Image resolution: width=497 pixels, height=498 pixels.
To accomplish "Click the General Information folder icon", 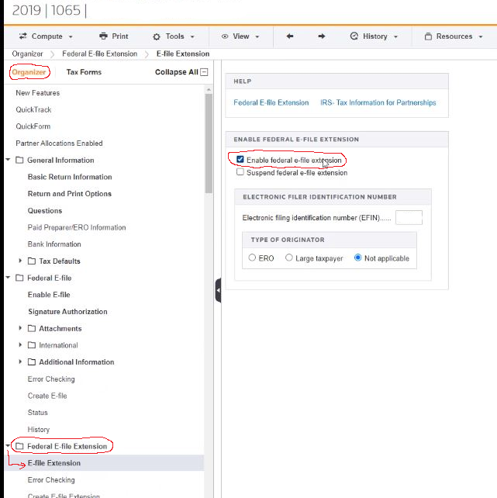I will tap(19, 160).
